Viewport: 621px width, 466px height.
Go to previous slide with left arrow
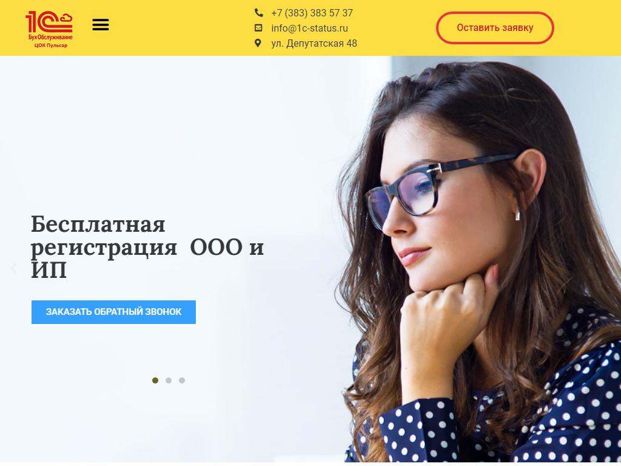pyautogui.click(x=15, y=269)
